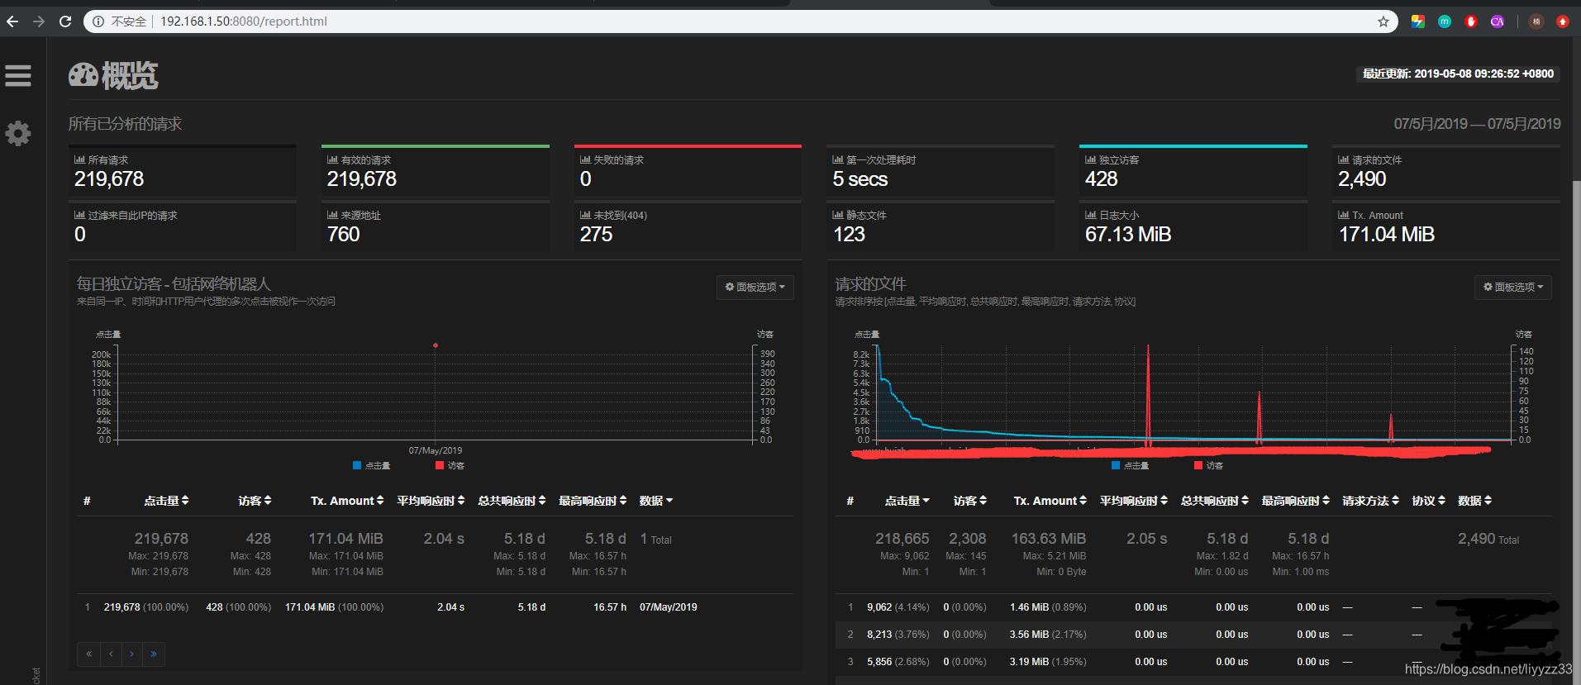This screenshot has height=685, width=1581.
Task: Go back in the browser
Action: pyautogui.click(x=12, y=21)
